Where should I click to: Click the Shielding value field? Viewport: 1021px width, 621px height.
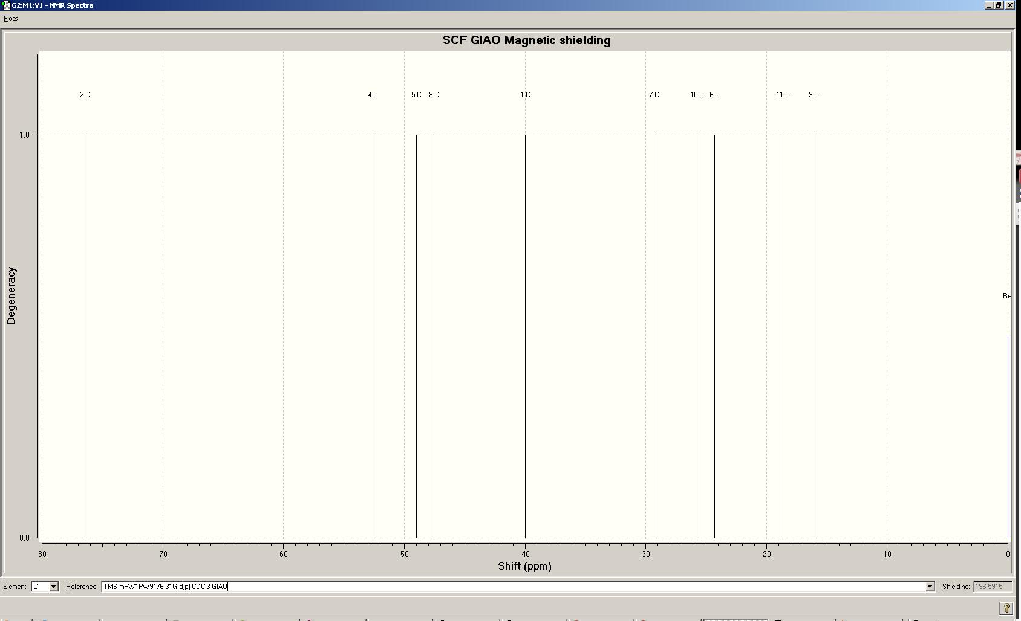(x=992, y=587)
